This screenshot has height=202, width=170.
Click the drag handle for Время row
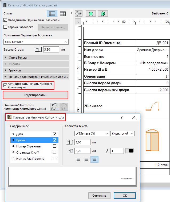[13, 140]
